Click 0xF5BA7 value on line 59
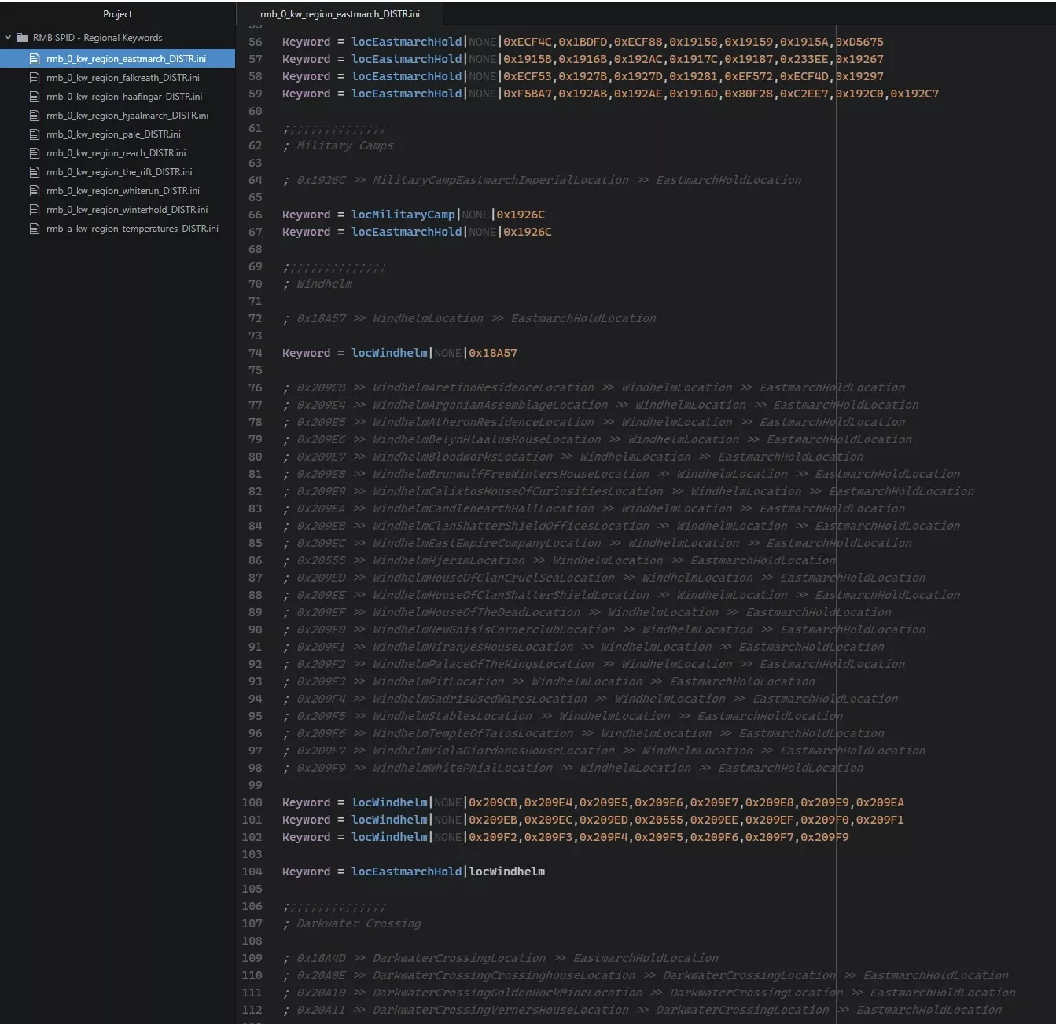 [528, 94]
